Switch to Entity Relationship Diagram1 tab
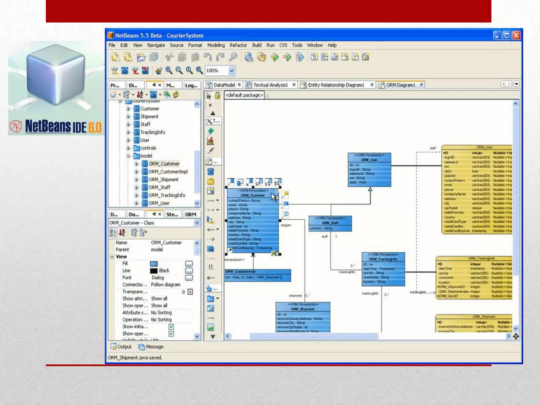Screen dimensions: 540x405 pyautogui.click(x=336, y=85)
